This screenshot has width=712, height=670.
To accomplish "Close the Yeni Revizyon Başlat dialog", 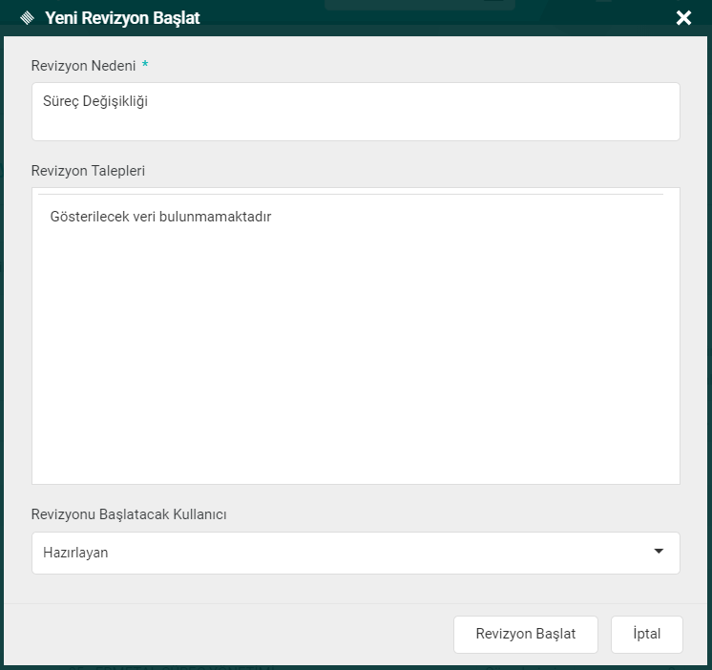I will pyautogui.click(x=683, y=18).
